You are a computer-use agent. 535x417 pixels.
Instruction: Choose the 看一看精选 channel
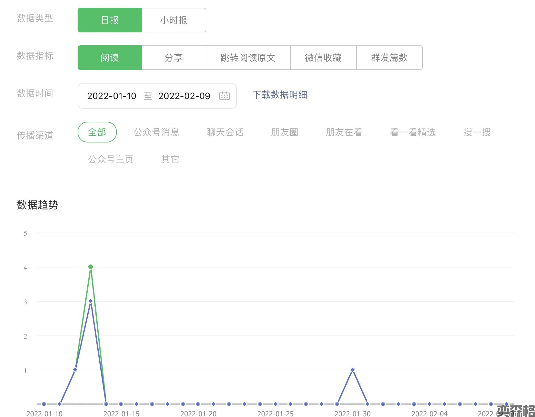click(413, 132)
